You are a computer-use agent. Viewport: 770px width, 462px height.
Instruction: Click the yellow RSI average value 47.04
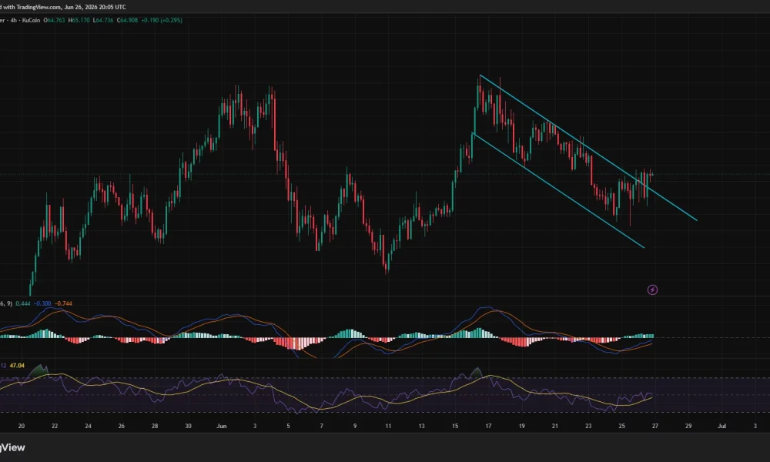coord(17,365)
